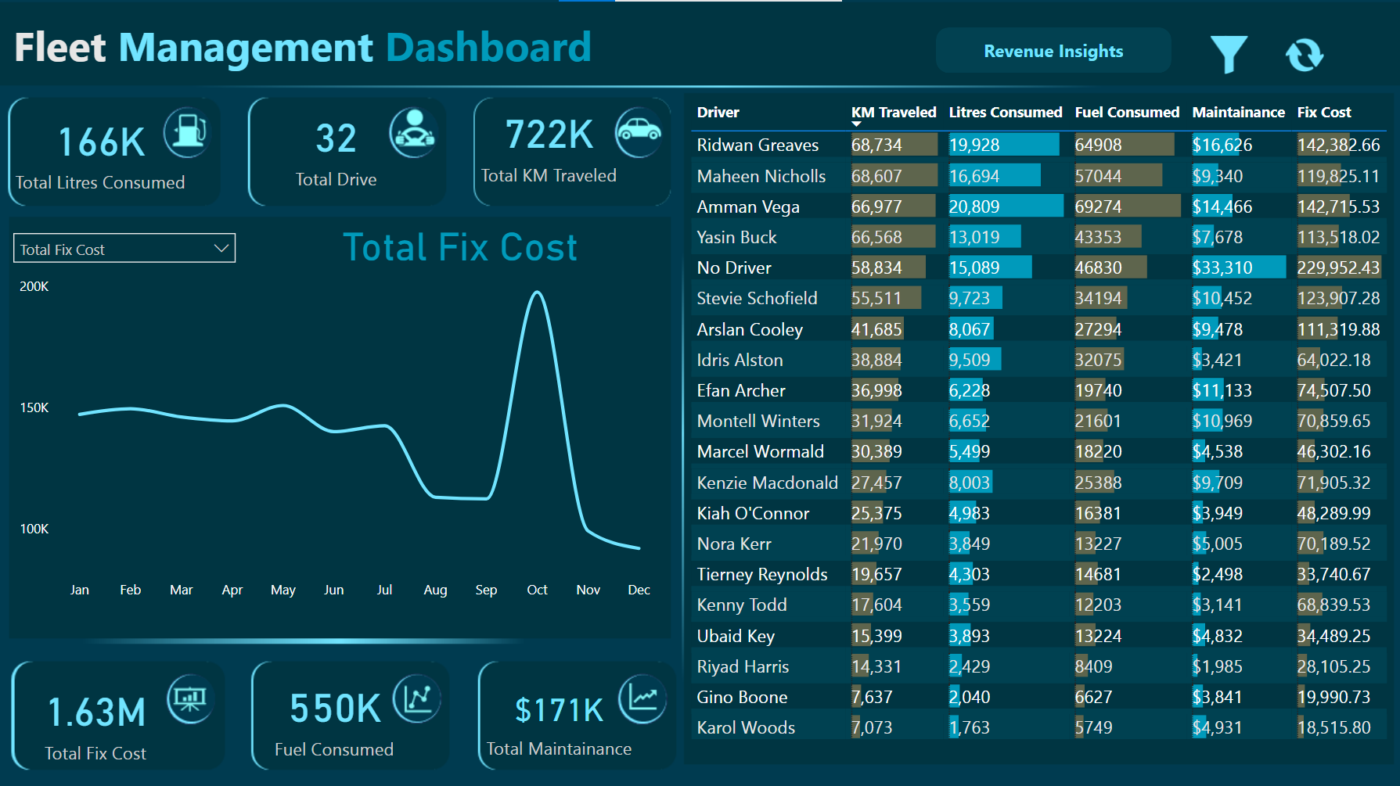Viewport: 1400px width, 786px height.
Task: Sort table by Litres Consumed column
Action: pos(1005,113)
